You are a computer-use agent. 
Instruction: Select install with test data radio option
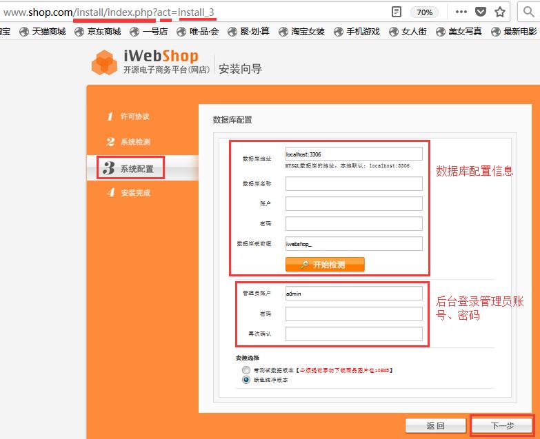(246, 370)
